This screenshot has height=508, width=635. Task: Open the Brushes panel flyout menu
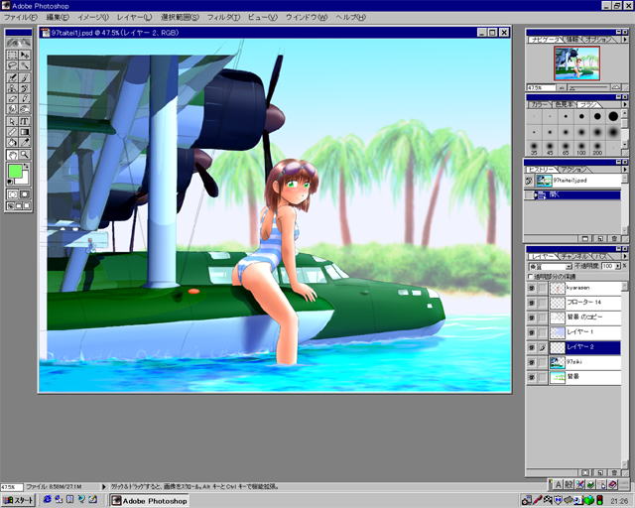pos(625,104)
